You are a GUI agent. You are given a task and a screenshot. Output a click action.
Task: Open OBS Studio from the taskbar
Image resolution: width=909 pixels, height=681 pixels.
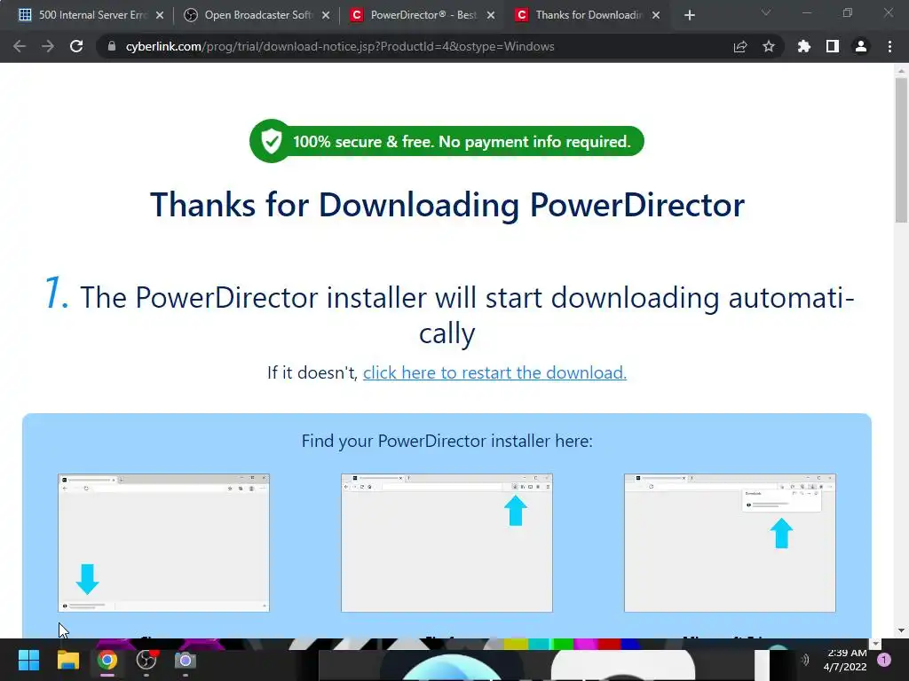(146, 660)
